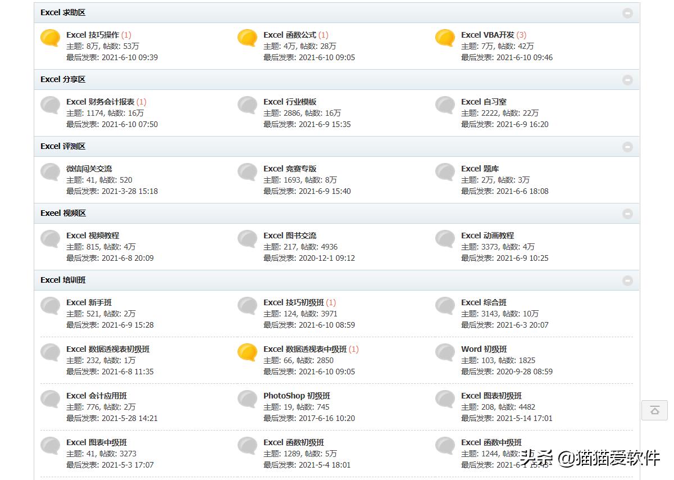Click the gray bubble icon beside PhotoShop 初级班
674x480 pixels.
click(x=248, y=399)
